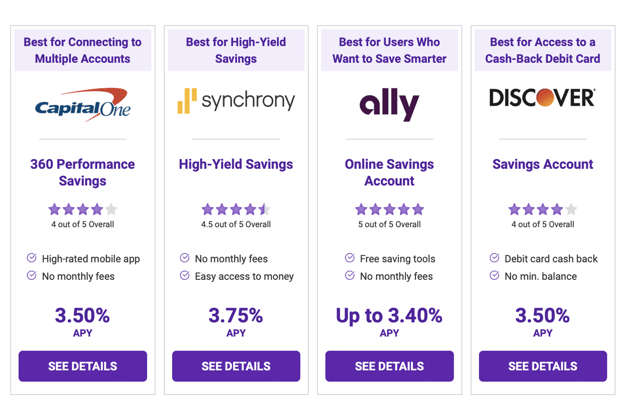624x416 pixels.
Task: Click the 3.75% APY rate text
Action: coord(236,316)
